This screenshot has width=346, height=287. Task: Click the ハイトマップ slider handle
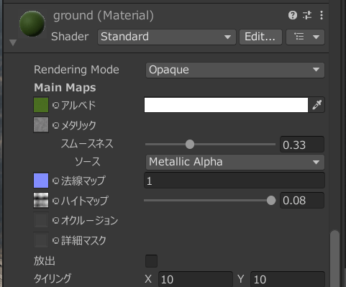click(271, 201)
